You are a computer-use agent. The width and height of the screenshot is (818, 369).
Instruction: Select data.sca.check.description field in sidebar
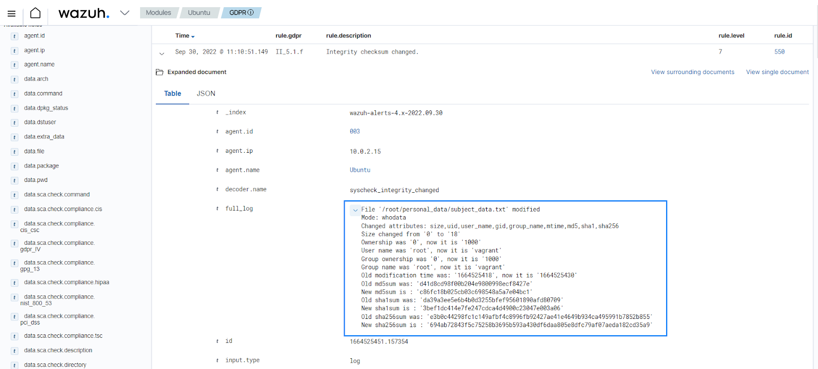(58, 351)
